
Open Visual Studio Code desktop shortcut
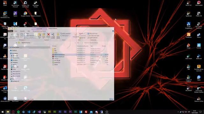pyautogui.click(x=5, y=89)
